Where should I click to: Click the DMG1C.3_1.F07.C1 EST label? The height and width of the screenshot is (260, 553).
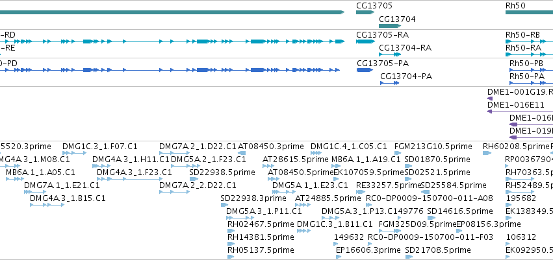tap(100, 146)
